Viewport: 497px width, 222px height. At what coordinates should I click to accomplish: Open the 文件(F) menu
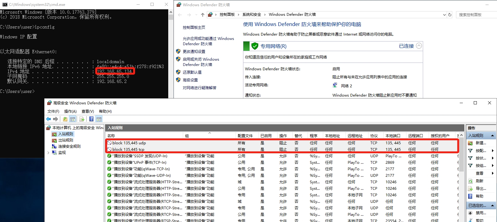pos(53,111)
